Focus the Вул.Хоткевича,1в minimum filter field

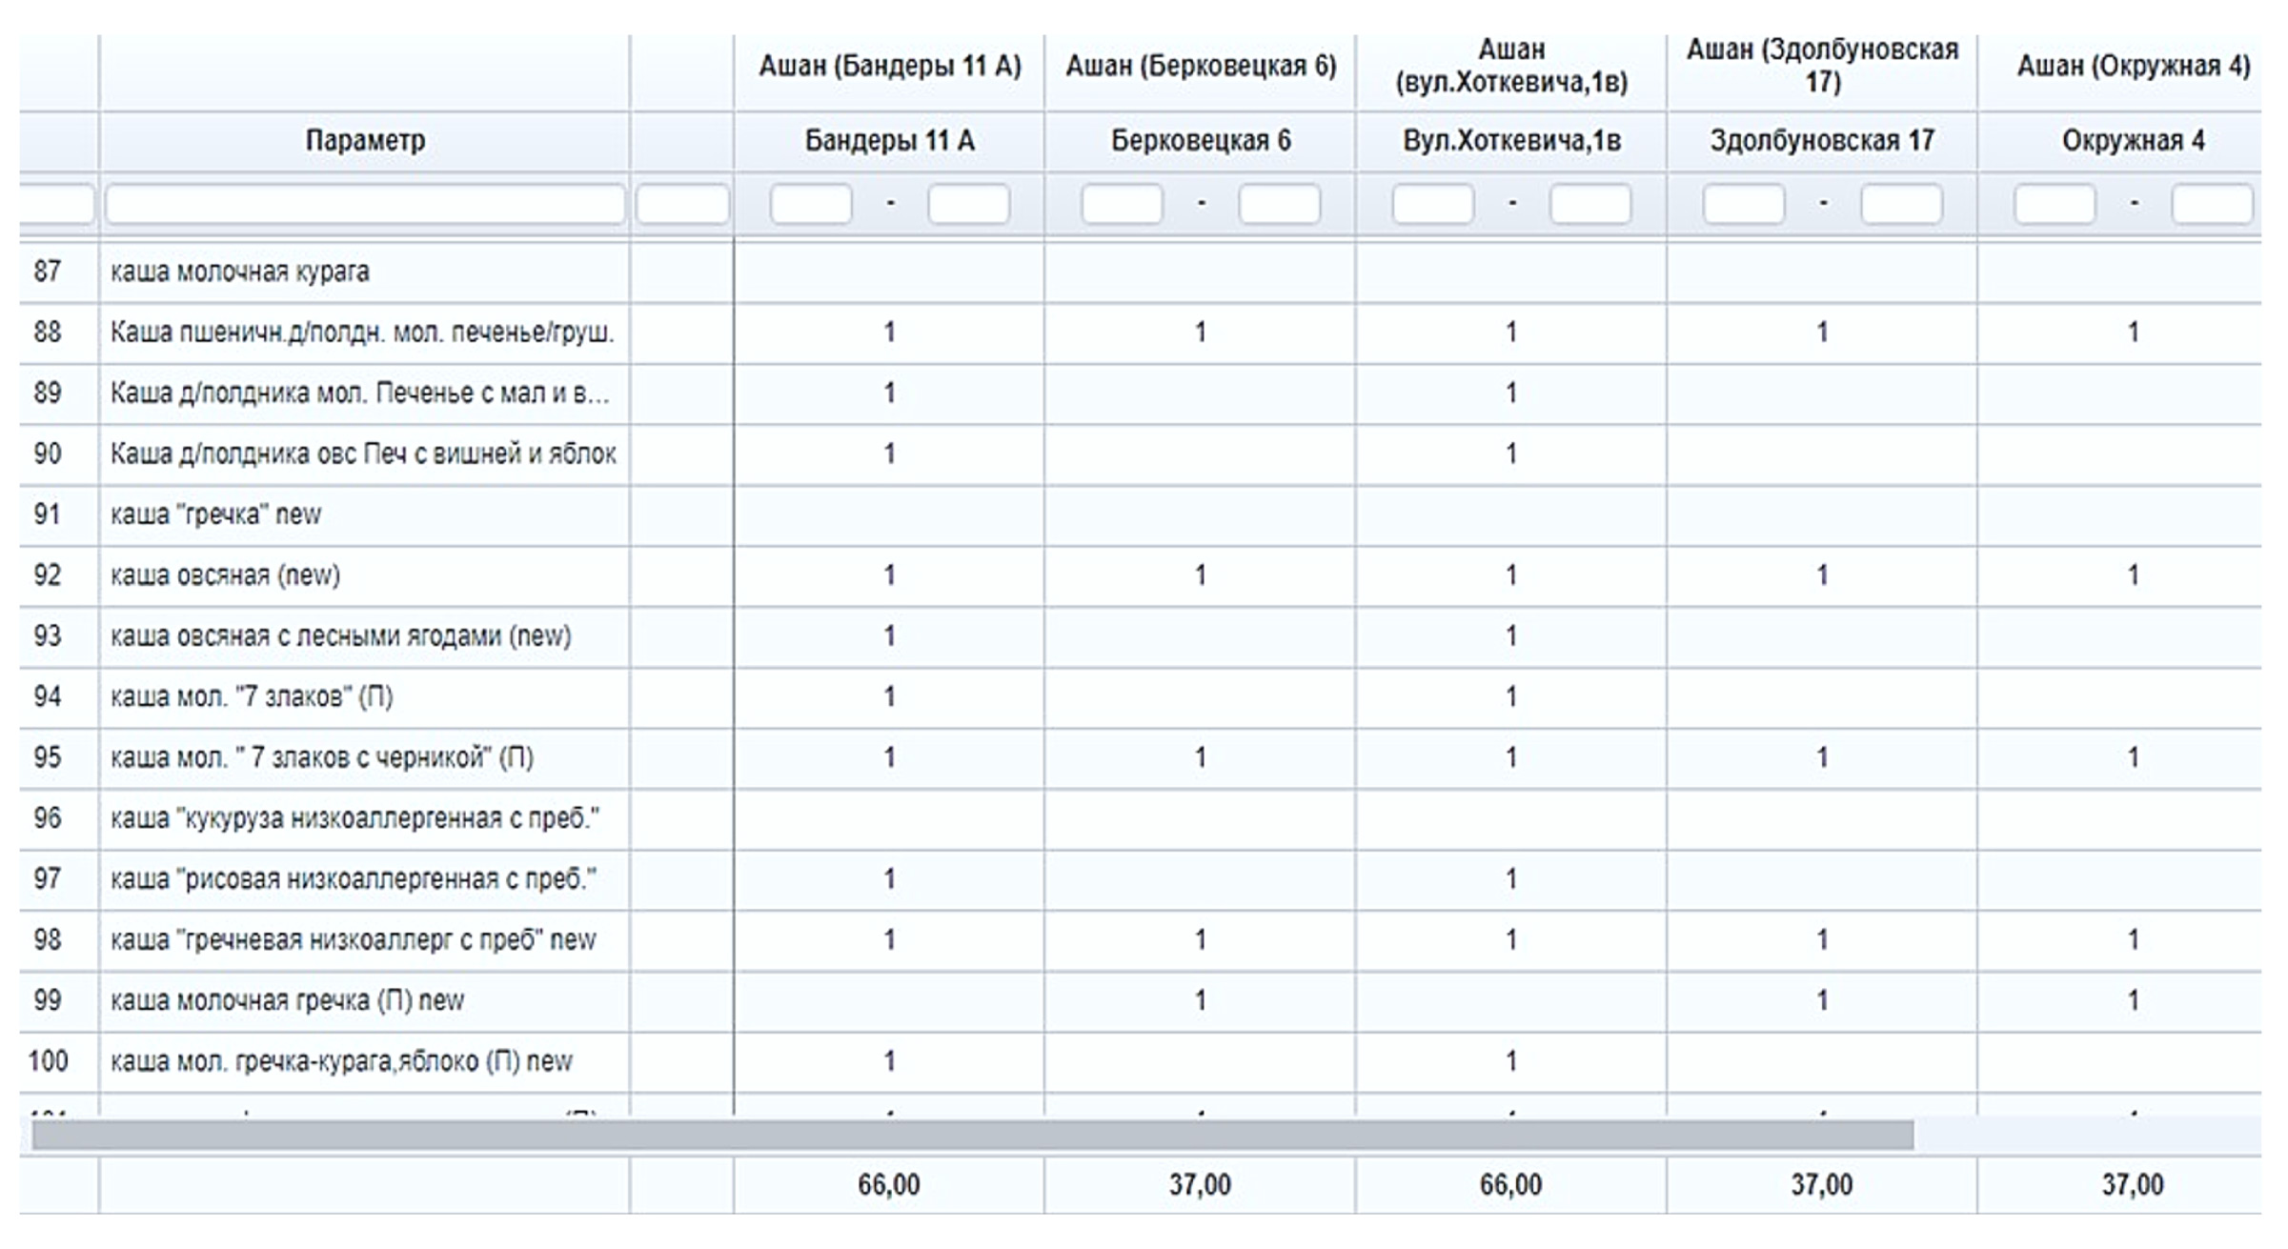(1433, 204)
